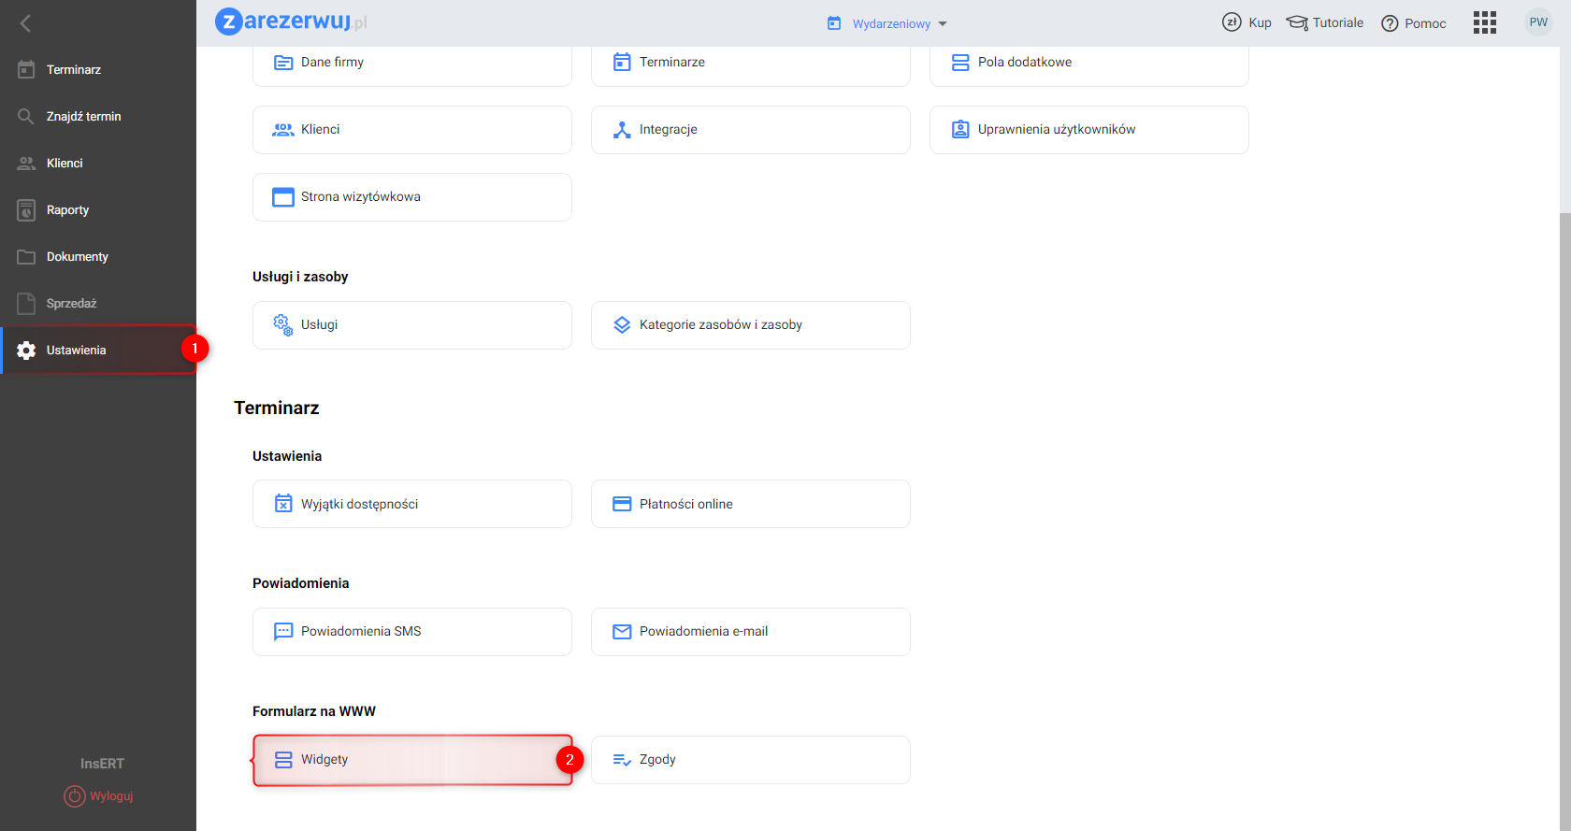The image size is (1571, 831).
Task: Click the PW user avatar
Action: click(1538, 22)
